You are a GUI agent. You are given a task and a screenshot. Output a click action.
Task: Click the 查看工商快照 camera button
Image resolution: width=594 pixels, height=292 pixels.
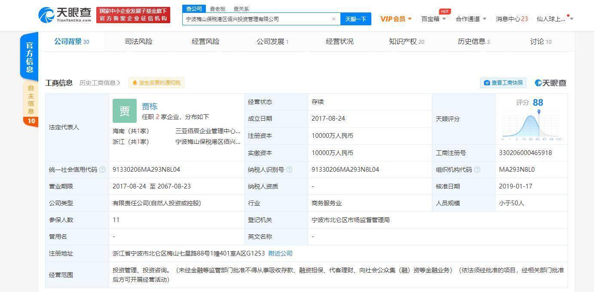point(503,83)
